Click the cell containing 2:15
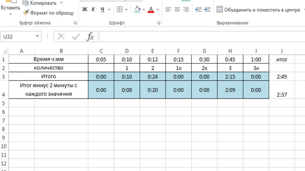This screenshot has width=305, height=171. click(230, 77)
